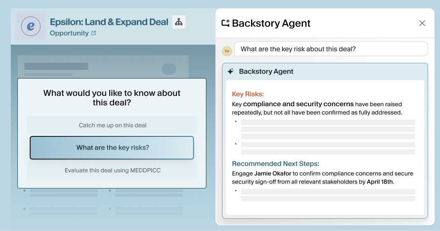440x231 pixels.
Task: Select "Catch me up on this deal" prompt
Action: click(112, 125)
